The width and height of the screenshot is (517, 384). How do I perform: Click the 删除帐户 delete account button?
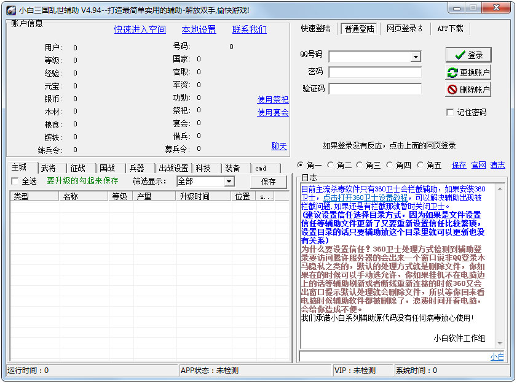(x=468, y=89)
